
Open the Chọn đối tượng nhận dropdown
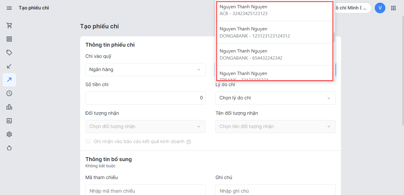point(145,127)
